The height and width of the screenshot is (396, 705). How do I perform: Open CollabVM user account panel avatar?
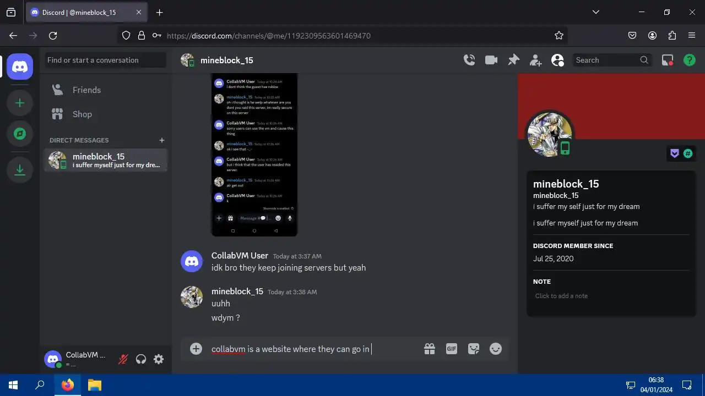click(53, 359)
